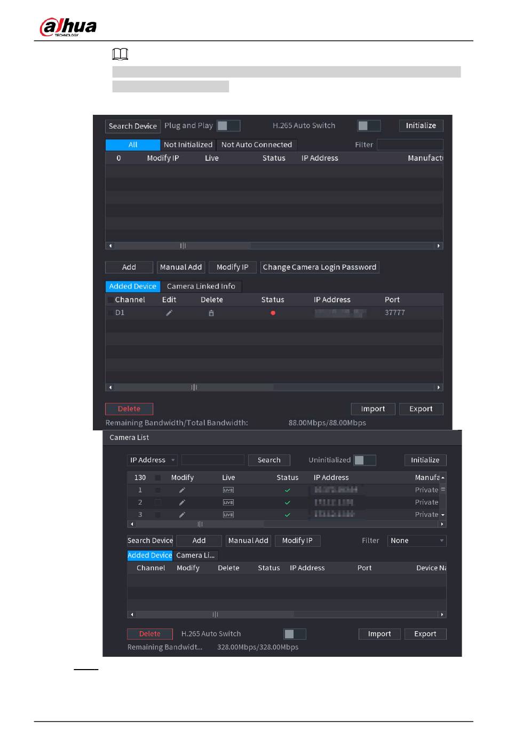
Task: Click the green status checkmark in row 1
Action: [288, 490]
